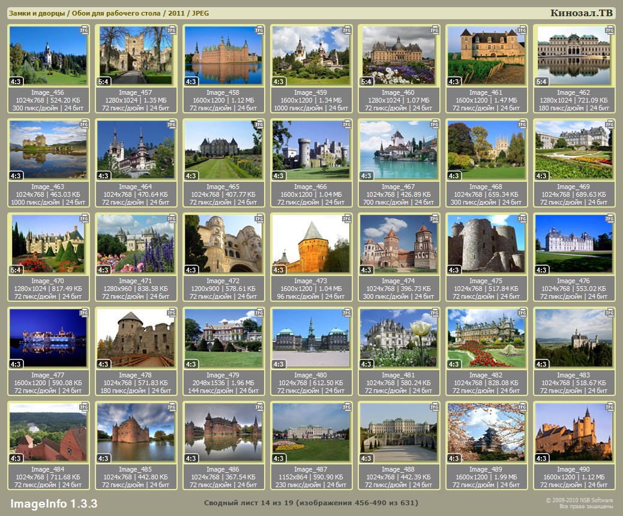Click the Кинозал.ТВ logo in header
This screenshot has width=623, height=516.
[581, 13]
